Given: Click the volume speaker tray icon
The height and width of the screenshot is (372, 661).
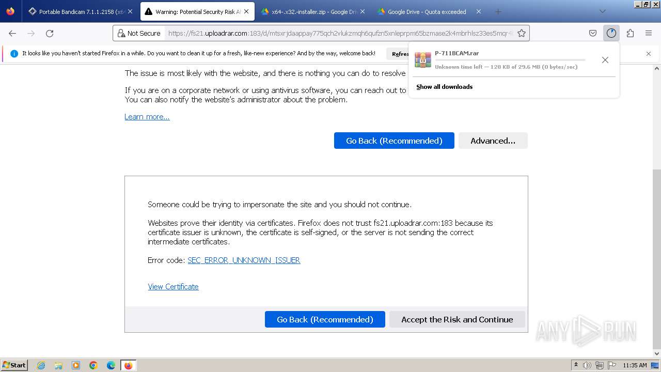Looking at the screenshot, I should point(587,365).
